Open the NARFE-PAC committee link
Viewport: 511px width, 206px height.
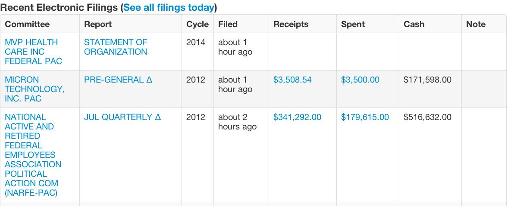pyautogui.click(x=33, y=155)
